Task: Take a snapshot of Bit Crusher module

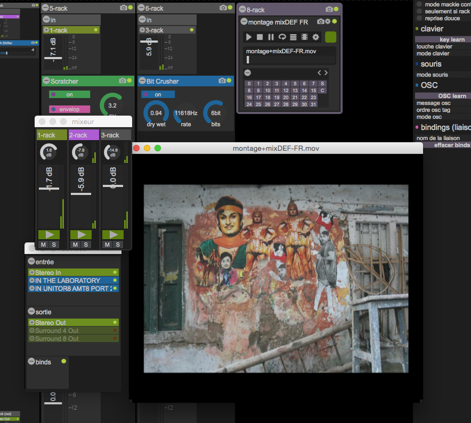Action: tap(222, 81)
